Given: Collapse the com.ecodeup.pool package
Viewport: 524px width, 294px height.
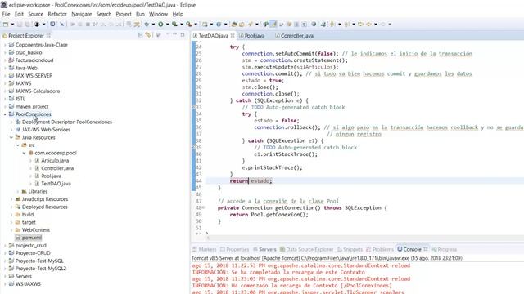Looking at the screenshot, I should click(24, 153).
